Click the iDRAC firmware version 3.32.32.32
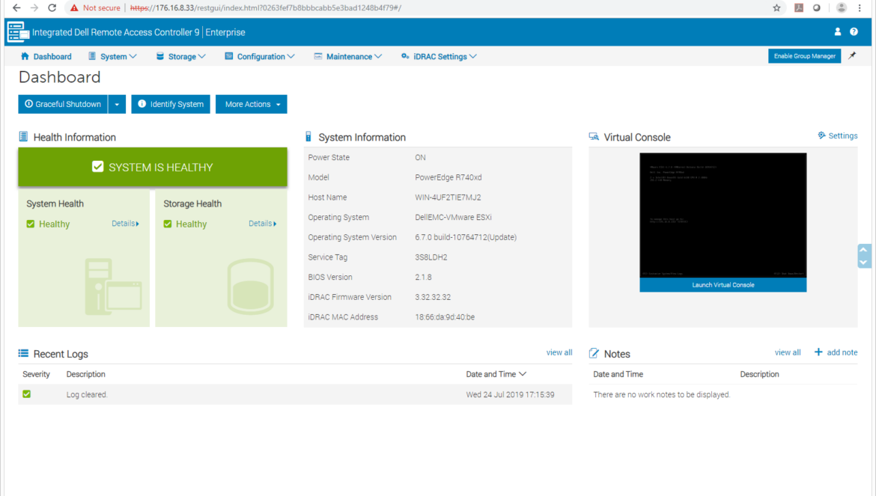This screenshot has width=876, height=496. click(x=433, y=298)
